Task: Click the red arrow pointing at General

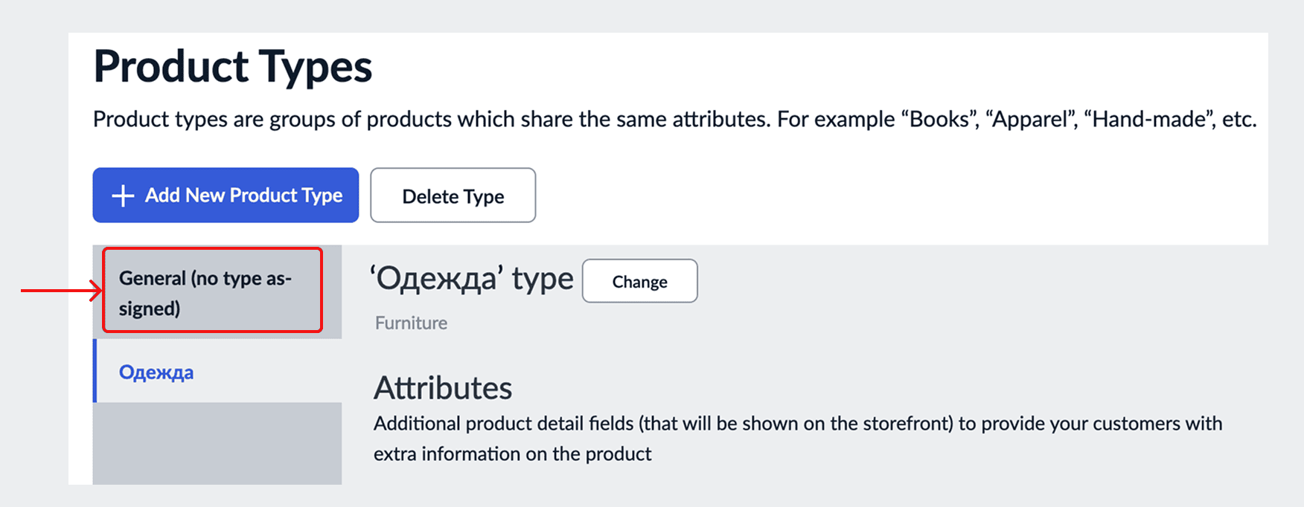Action: coord(61,291)
